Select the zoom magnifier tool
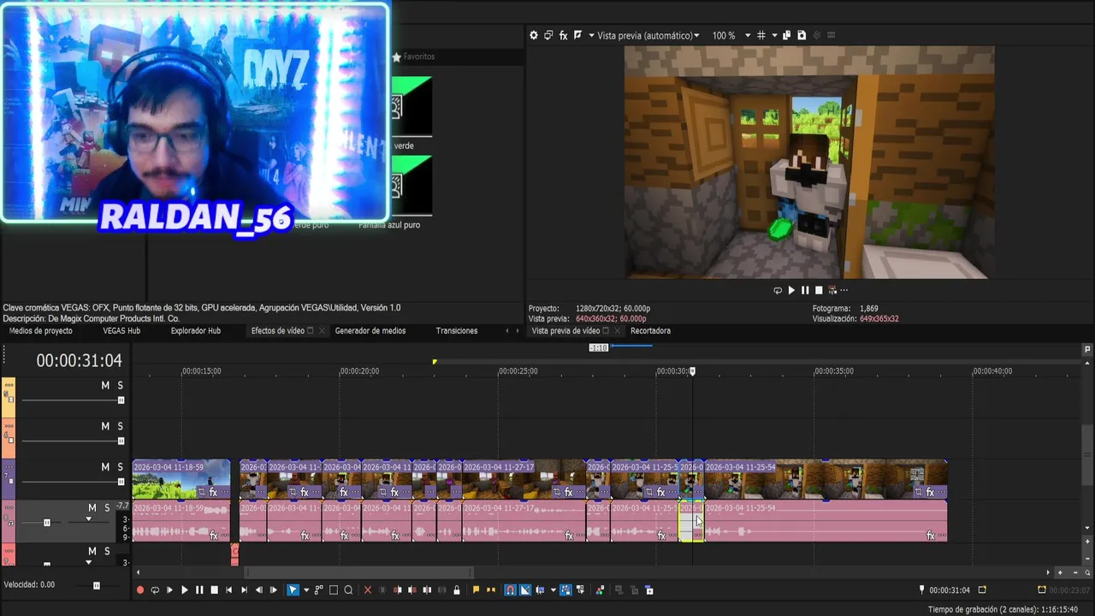The height and width of the screenshot is (616, 1095). pos(348,590)
